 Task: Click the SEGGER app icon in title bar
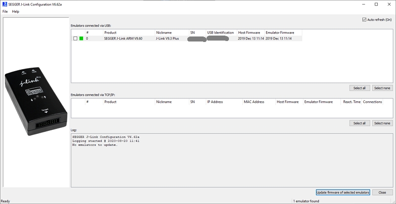click(x=4, y=4)
